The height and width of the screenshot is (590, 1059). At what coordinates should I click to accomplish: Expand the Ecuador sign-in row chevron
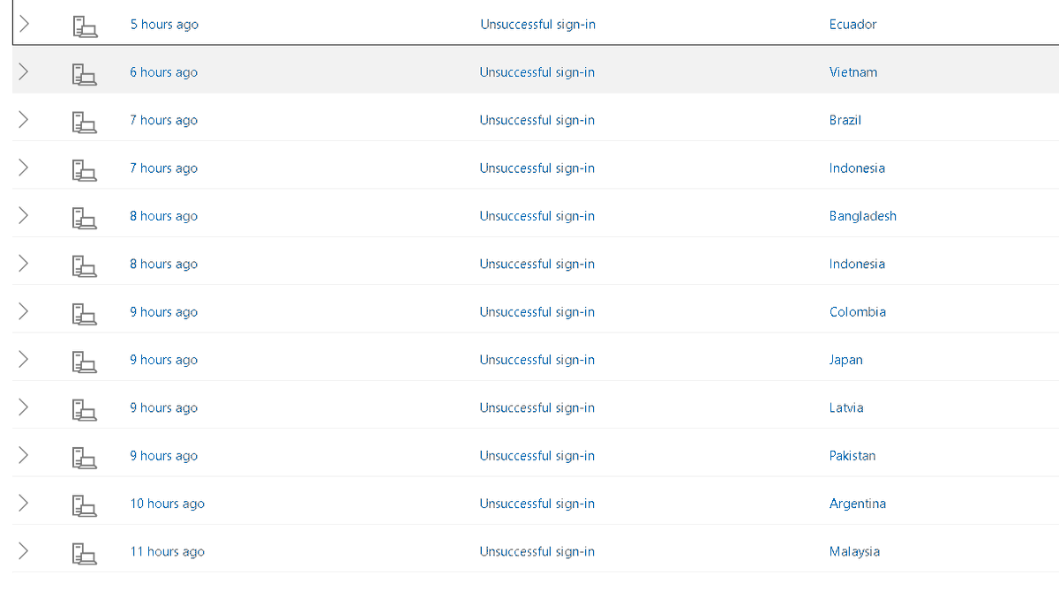point(24,25)
